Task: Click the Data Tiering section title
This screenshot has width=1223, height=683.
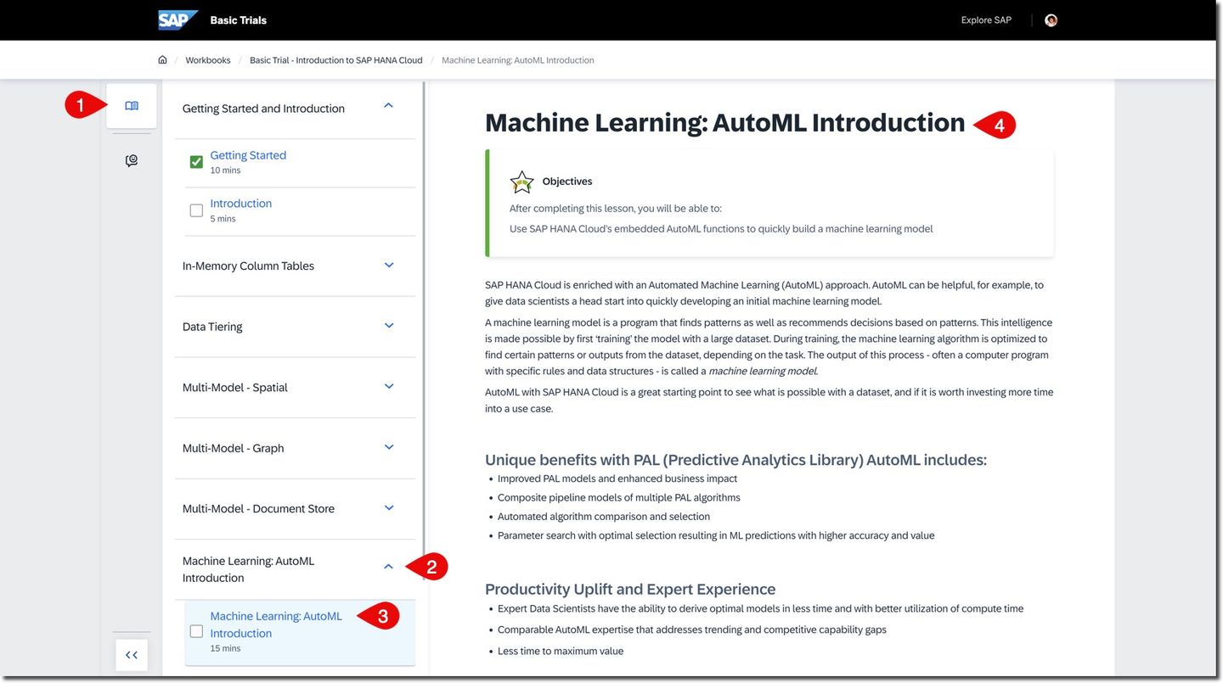Action: click(212, 327)
